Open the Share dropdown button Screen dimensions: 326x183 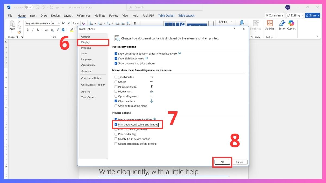(x=312, y=15)
